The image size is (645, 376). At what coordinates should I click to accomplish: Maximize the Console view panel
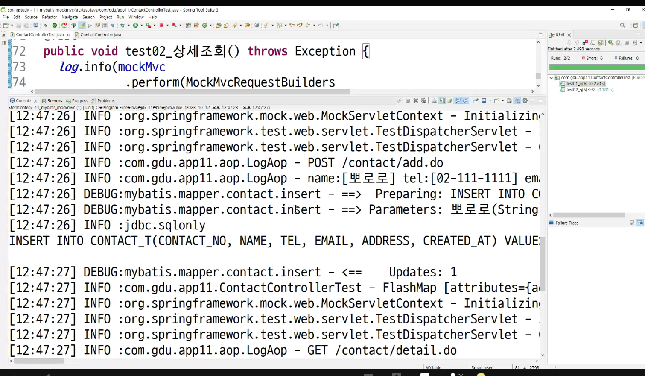coord(540,100)
